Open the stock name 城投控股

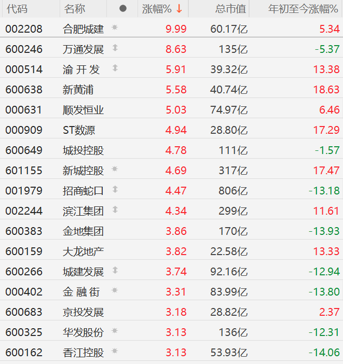click(83, 150)
